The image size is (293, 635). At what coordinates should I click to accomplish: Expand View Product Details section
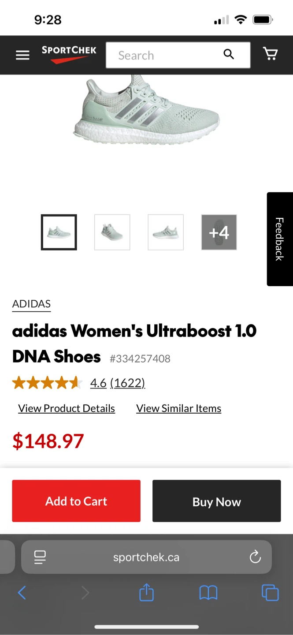(x=66, y=408)
